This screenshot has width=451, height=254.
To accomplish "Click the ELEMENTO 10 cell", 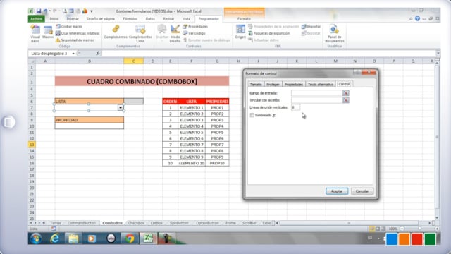I will click(x=192, y=163).
